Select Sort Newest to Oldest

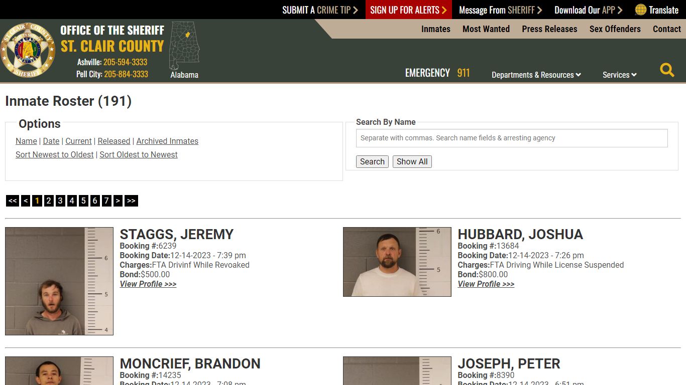tap(55, 155)
